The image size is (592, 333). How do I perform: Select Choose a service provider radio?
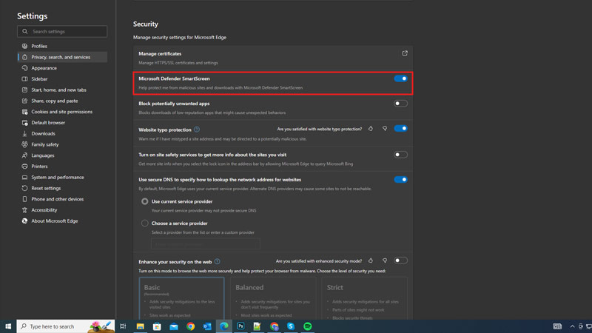(144, 223)
